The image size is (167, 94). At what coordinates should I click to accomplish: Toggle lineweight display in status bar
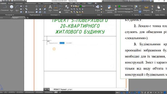(x=139, y=92)
